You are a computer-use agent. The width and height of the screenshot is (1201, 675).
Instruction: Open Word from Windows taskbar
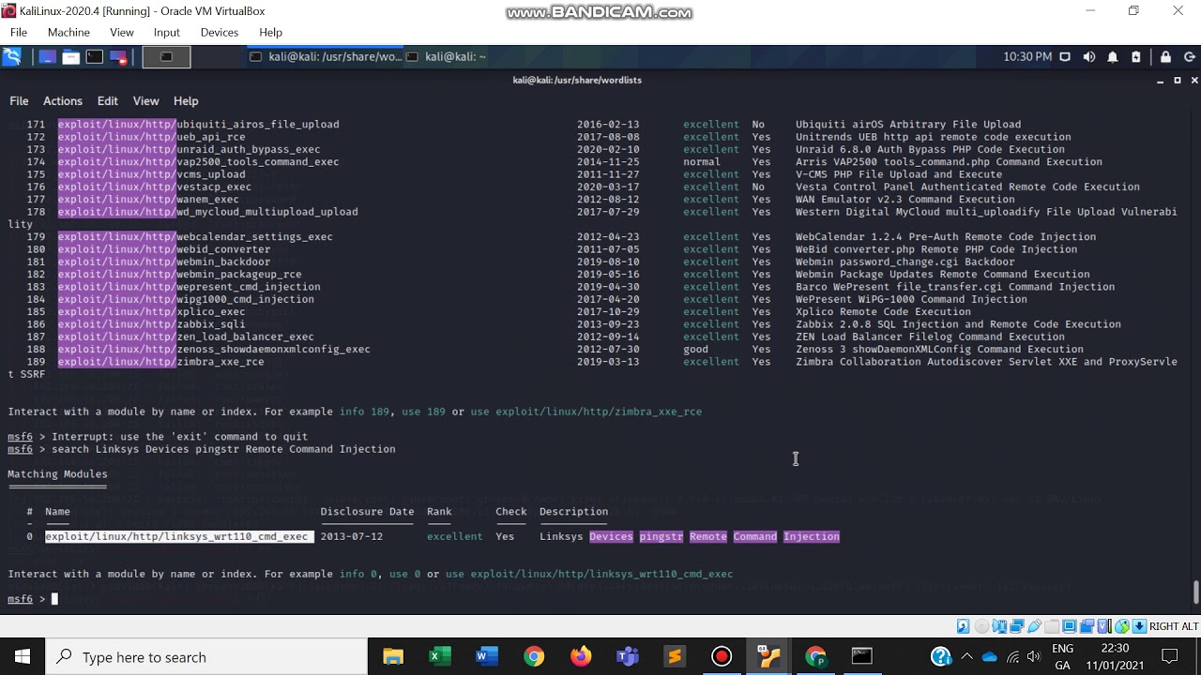tap(487, 656)
